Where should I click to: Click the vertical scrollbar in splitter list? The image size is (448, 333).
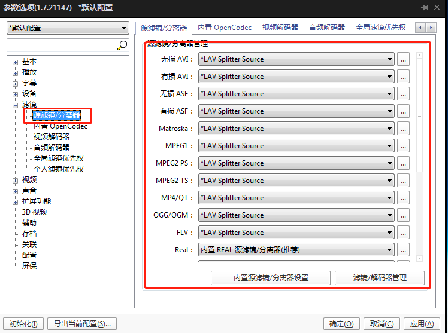[x=419, y=115]
